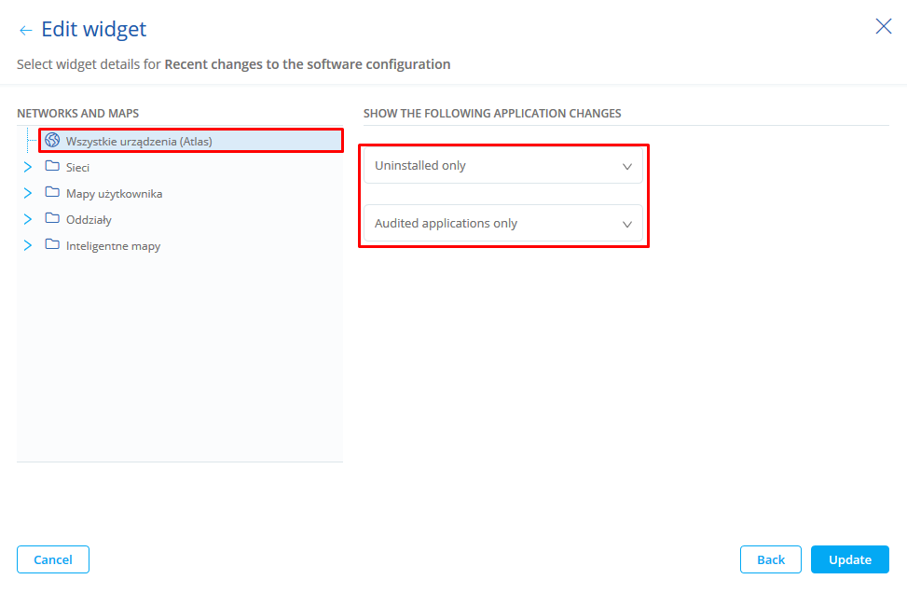Click the Sieci folder icon
This screenshot has height=593, width=907.
52,167
